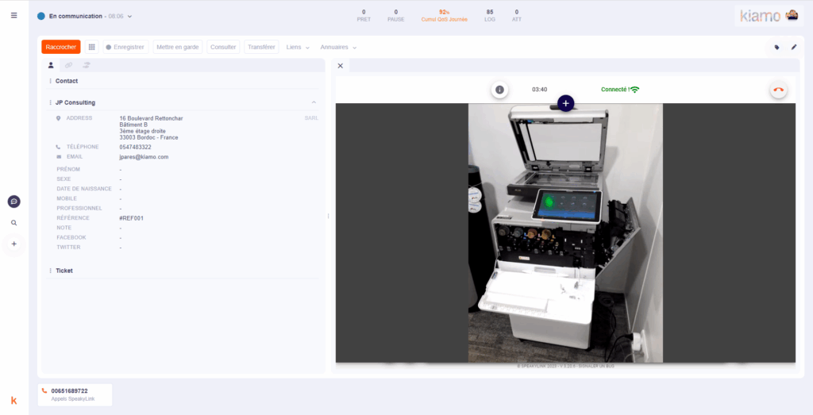This screenshot has width=813, height=415.
Task: Open the dial pad grid icon
Action: click(x=92, y=47)
